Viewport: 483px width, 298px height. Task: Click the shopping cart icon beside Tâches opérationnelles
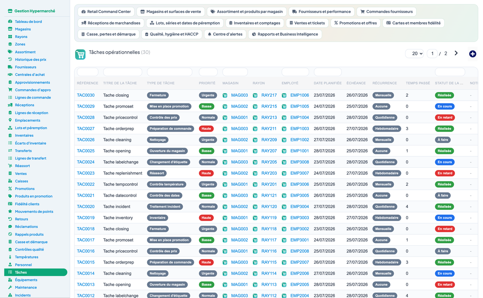(x=80, y=54)
